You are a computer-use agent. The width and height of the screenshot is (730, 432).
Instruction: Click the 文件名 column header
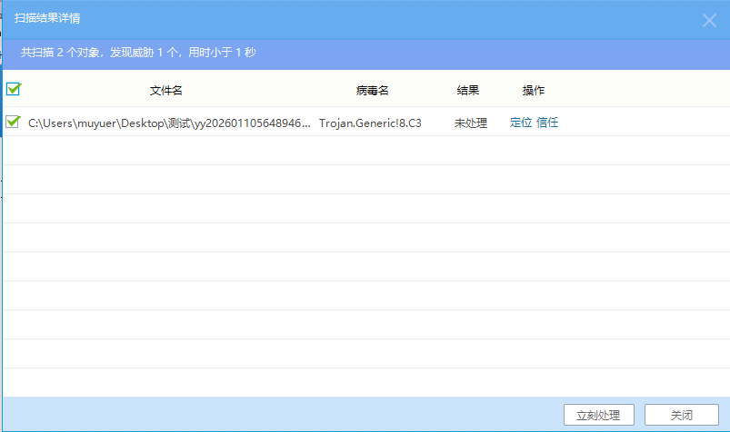coord(166,91)
